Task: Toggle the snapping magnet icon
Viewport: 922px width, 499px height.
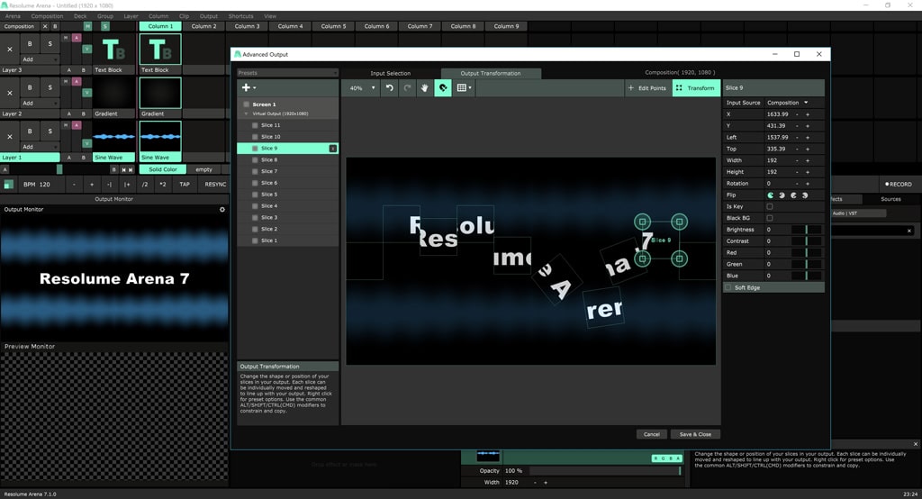Action: pyautogui.click(x=443, y=88)
